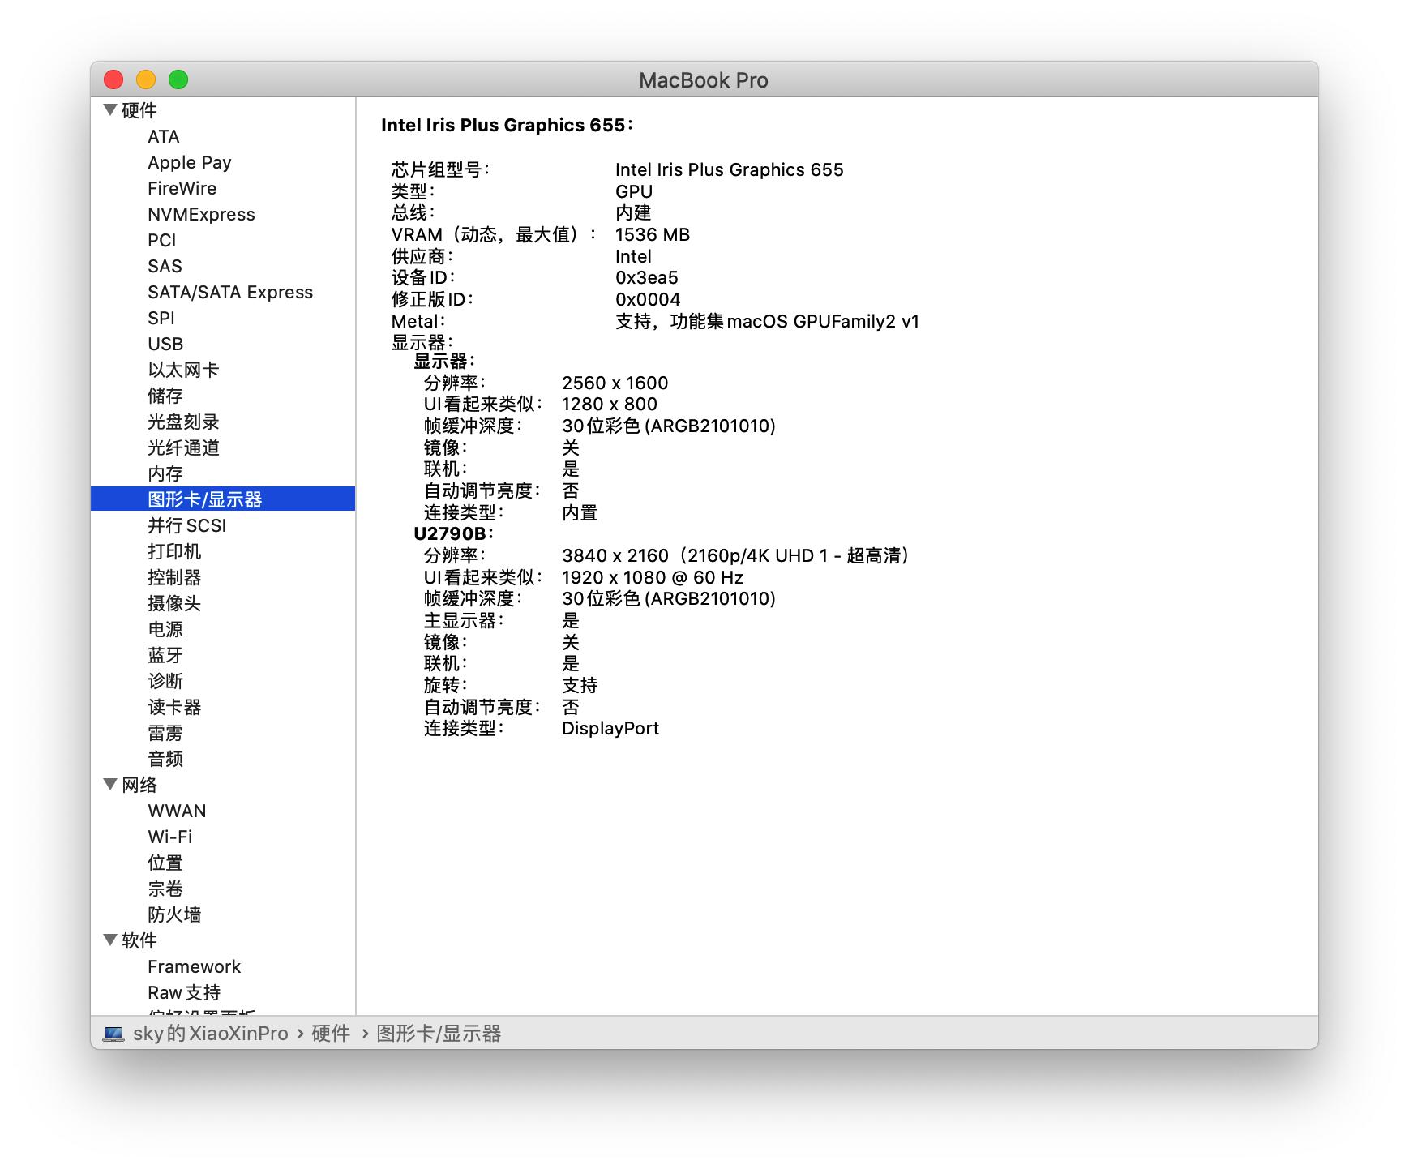Select the Wi-Fi network item
The image size is (1409, 1169).
coord(169,837)
